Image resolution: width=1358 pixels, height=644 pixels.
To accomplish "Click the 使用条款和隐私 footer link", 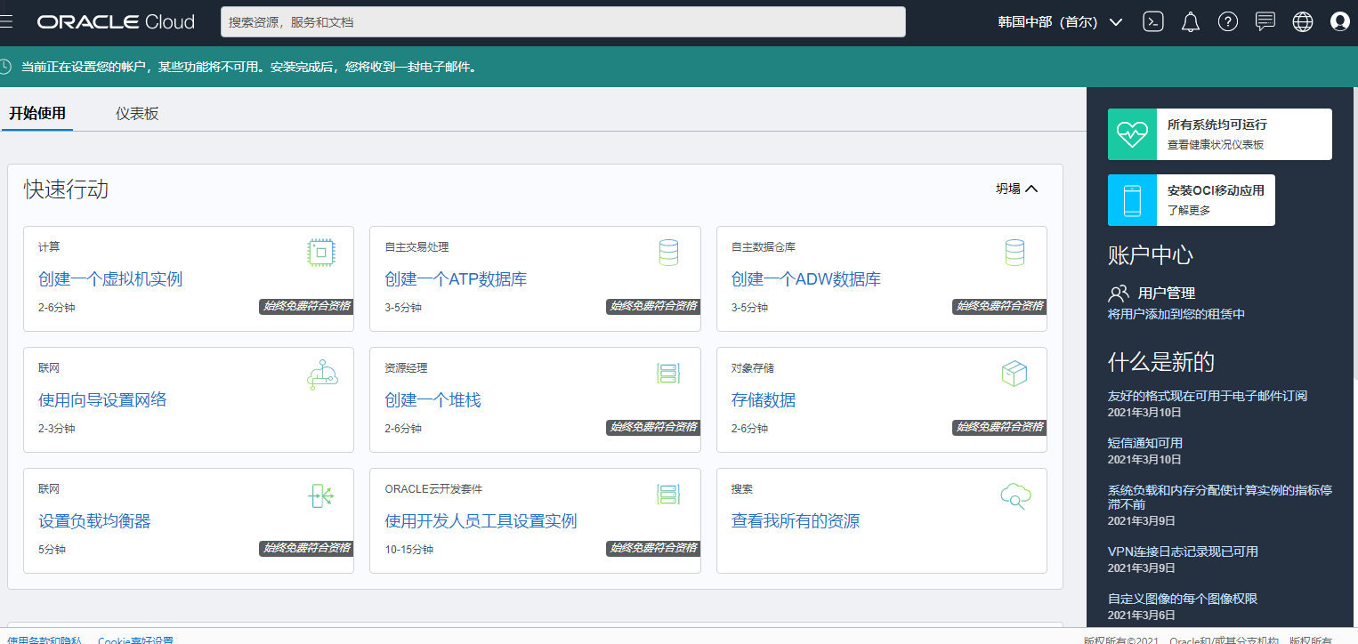I will (x=44, y=640).
